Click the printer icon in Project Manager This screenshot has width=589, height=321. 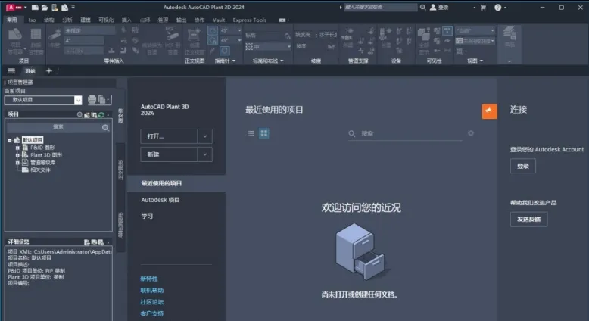[92, 99]
